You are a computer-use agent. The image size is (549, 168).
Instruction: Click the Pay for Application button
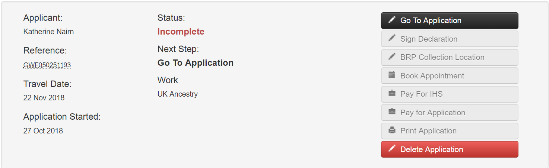click(x=450, y=113)
